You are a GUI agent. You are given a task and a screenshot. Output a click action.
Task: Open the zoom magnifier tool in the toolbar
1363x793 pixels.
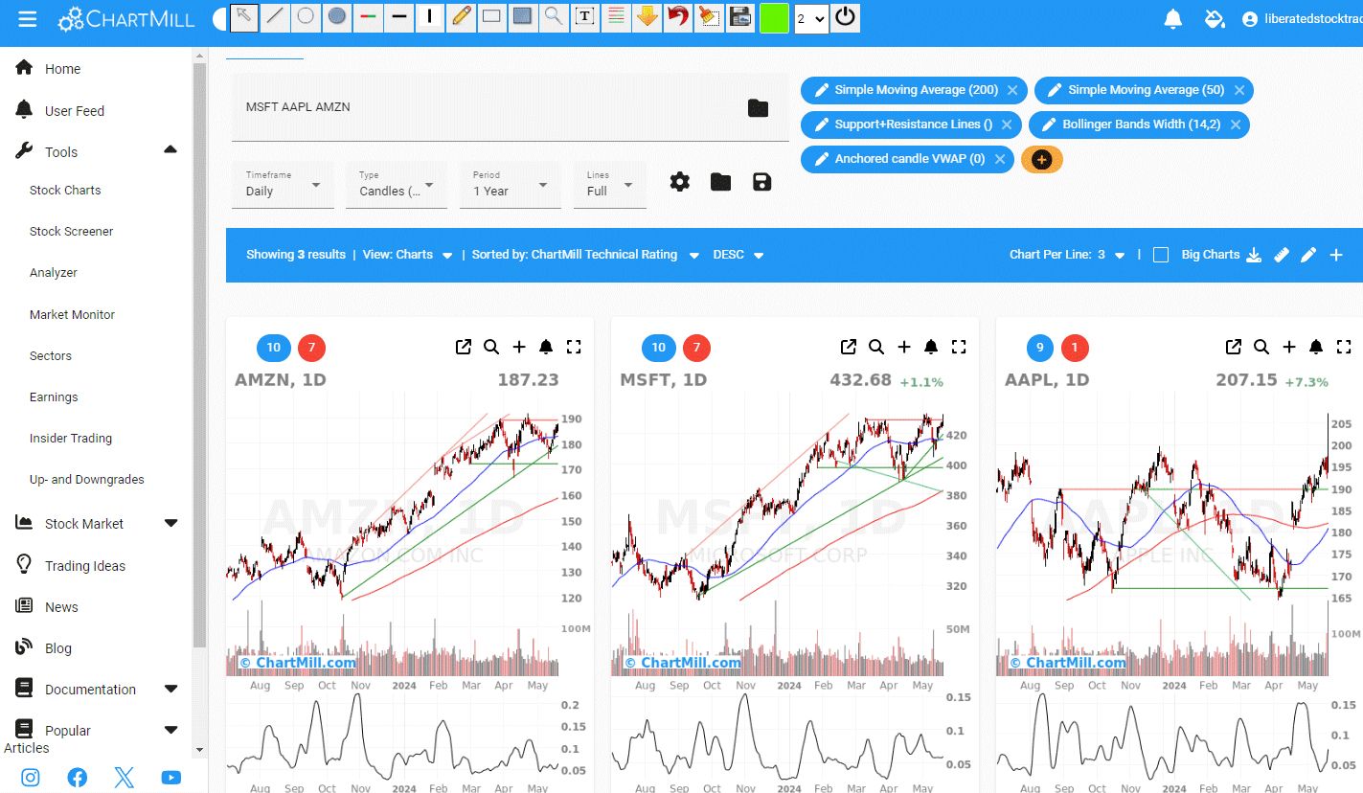point(554,16)
